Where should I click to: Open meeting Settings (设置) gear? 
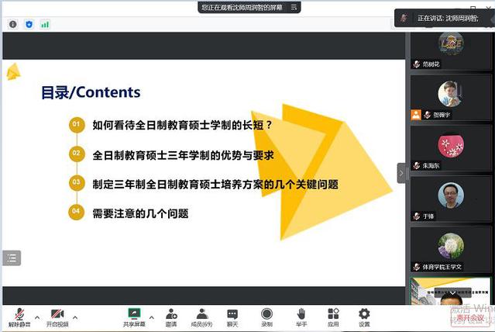pos(364,316)
